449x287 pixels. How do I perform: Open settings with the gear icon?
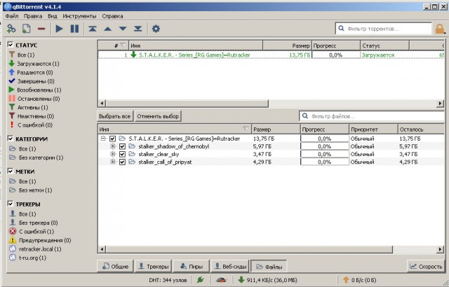coord(156,29)
